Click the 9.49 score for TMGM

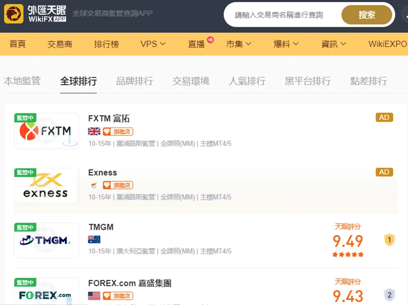tap(348, 241)
